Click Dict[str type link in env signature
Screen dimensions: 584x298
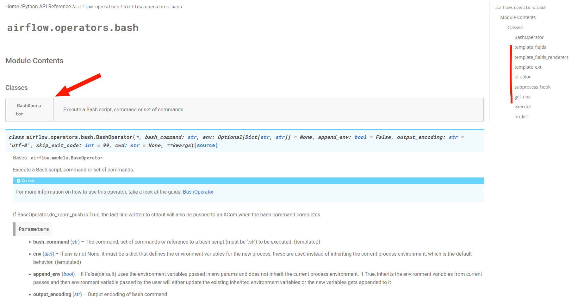(x=265, y=137)
